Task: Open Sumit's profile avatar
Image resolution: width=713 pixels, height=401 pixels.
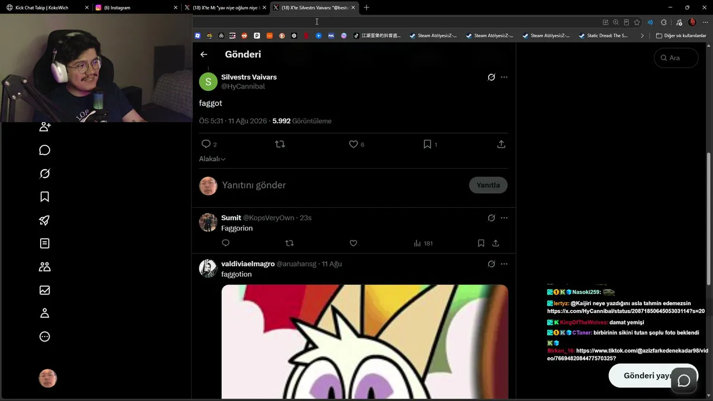Action: point(208,222)
